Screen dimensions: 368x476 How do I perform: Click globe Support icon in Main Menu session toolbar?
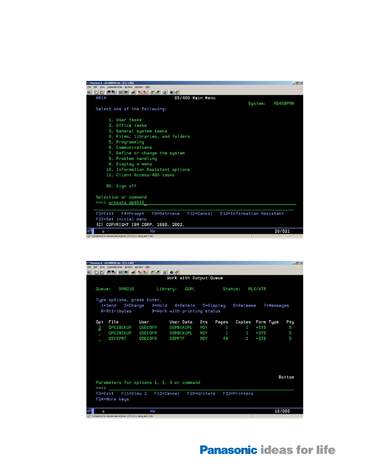172,92
